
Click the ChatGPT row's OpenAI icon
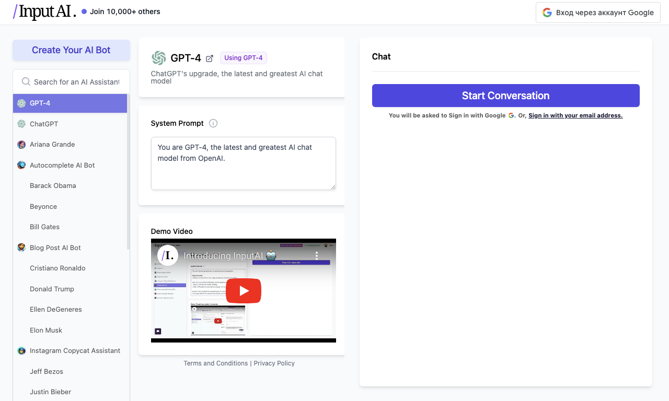tap(21, 124)
